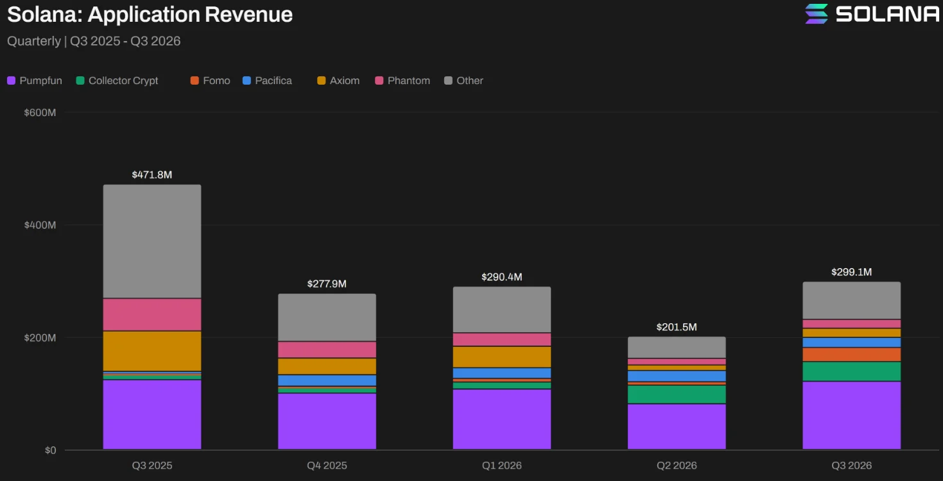Click the gray Other segment in Q2 2026 bar

[x=677, y=348]
